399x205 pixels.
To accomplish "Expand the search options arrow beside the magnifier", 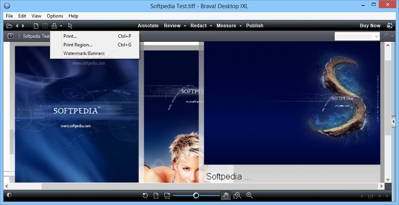I will 392,36.
